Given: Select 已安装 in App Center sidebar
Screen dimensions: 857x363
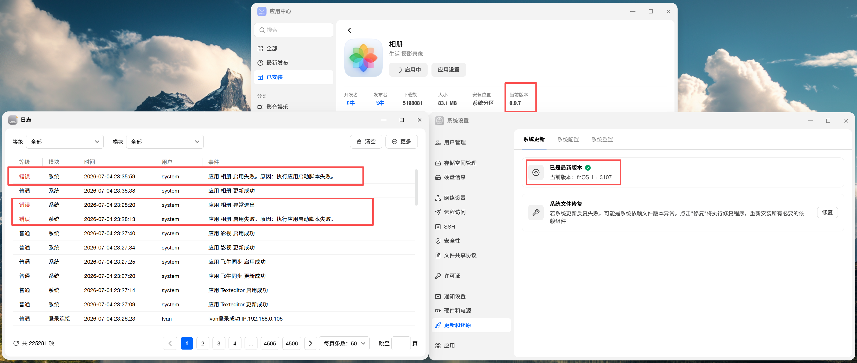Looking at the screenshot, I should pos(294,77).
